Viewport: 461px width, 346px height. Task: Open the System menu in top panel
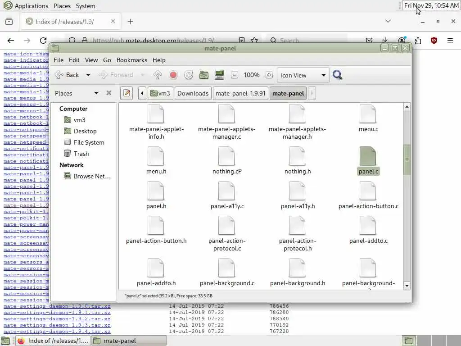point(86,6)
